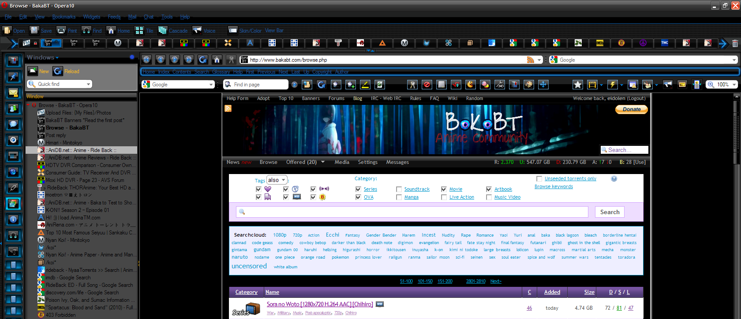Expand the Windows panel title dropdown
Viewport: 741px width, 319px height.
(x=57, y=58)
